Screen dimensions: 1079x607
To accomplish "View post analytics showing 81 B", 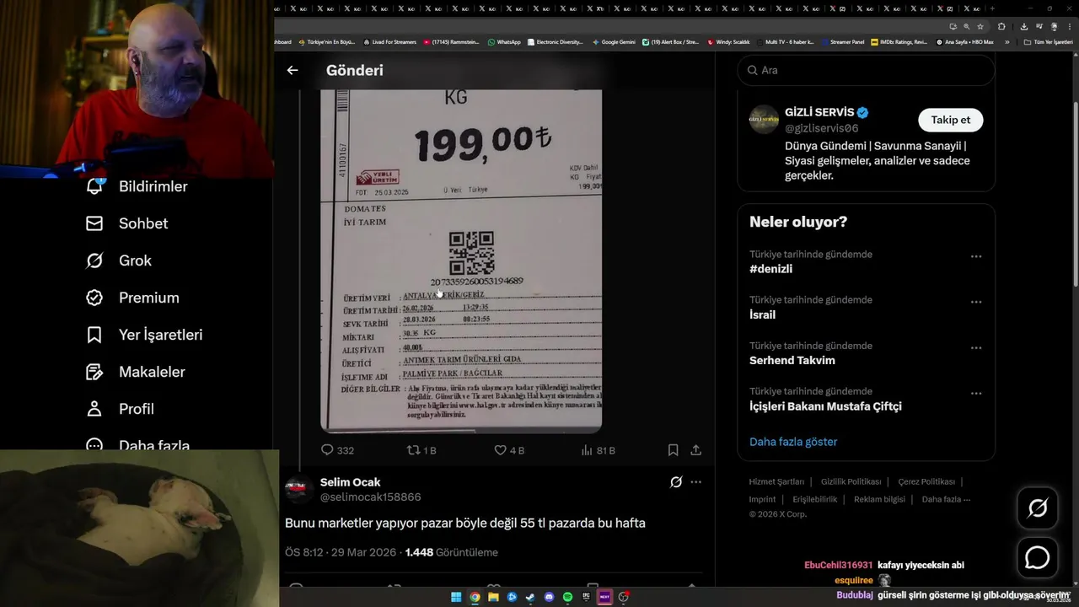I will click(598, 450).
